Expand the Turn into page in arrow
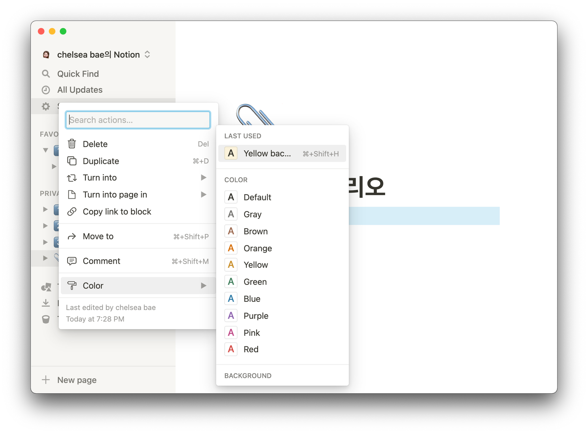This screenshot has width=588, height=434. [203, 195]
